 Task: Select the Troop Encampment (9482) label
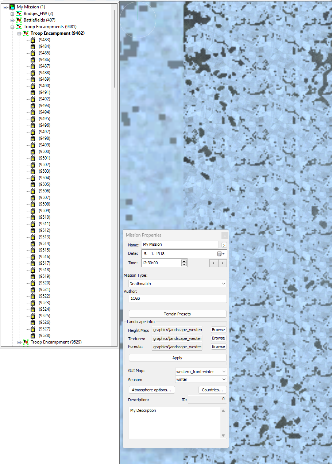58,33
